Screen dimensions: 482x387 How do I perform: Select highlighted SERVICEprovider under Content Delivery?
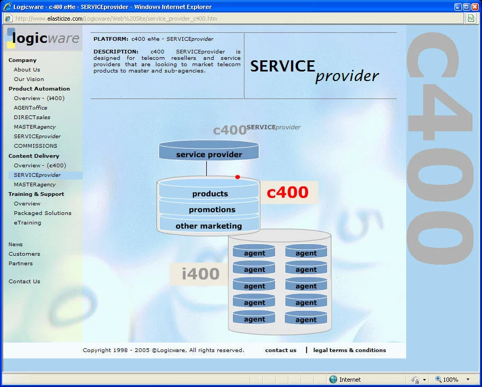(x=37, y=175)
